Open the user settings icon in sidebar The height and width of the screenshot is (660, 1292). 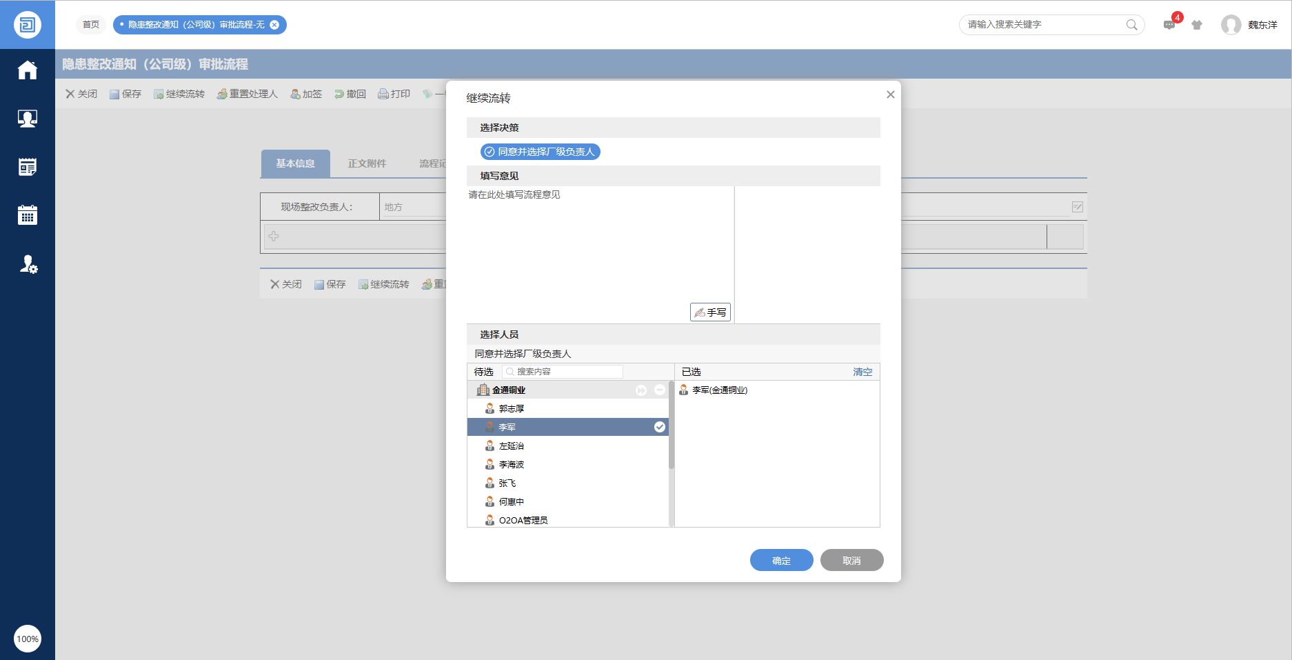[28, 264]
